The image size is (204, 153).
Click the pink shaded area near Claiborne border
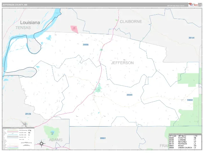(74, 29)
